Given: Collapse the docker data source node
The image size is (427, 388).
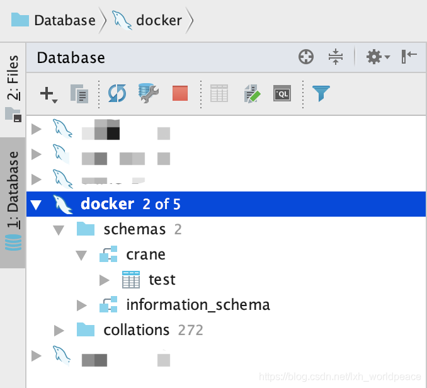Looking at the screenshot, I should pyautogui.click(x=37, y=205).
